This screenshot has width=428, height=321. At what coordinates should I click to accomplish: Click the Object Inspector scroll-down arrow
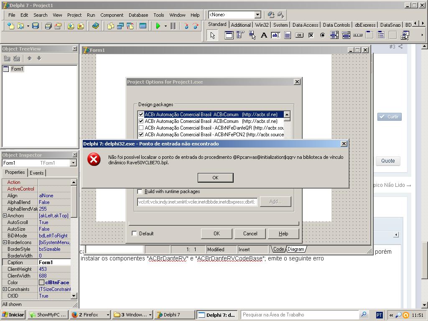coord(74,296)
